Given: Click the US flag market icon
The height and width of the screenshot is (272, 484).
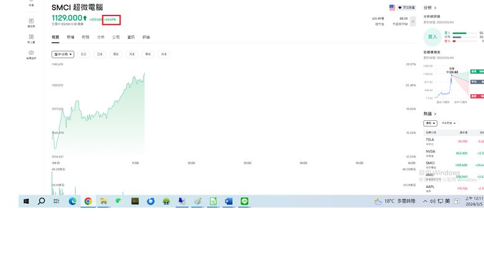Looking at the screenshot, I should click(x=392, y=7).
